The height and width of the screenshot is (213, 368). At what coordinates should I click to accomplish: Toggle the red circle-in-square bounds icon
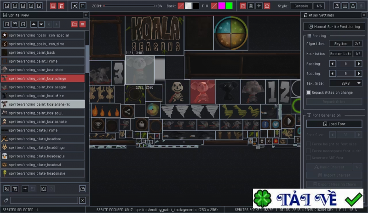[x=267, y=6]
